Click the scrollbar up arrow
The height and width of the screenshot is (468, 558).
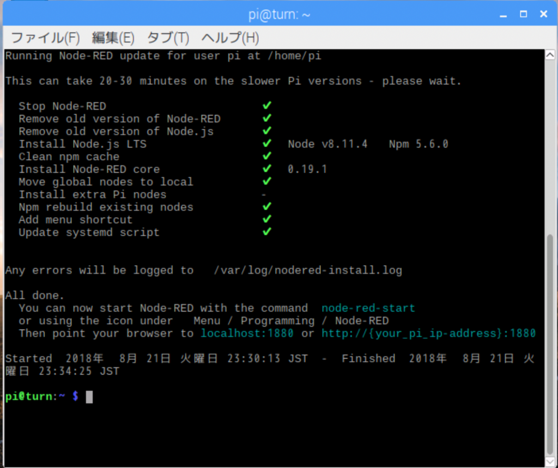550,55
